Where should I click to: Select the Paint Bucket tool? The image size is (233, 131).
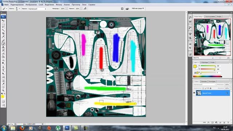[3, 57]
